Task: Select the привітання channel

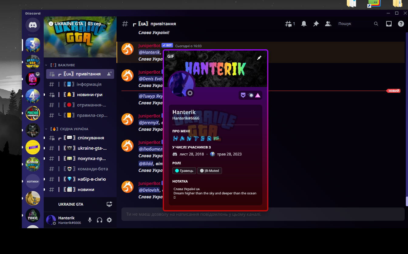Action: click(80, 74)
